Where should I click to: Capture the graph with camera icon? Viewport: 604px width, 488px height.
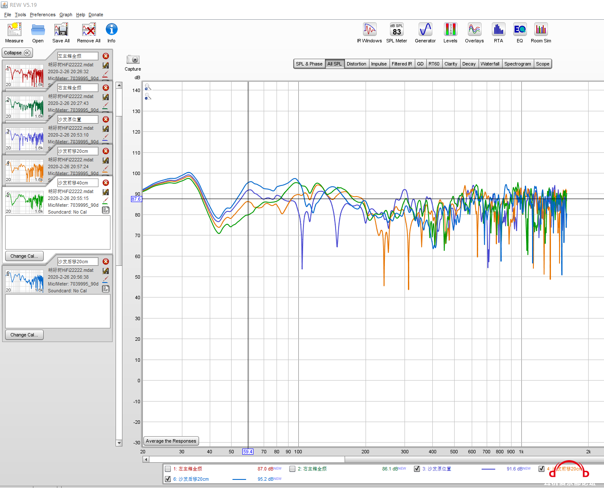pyautogui.click(x=133, y=60)
